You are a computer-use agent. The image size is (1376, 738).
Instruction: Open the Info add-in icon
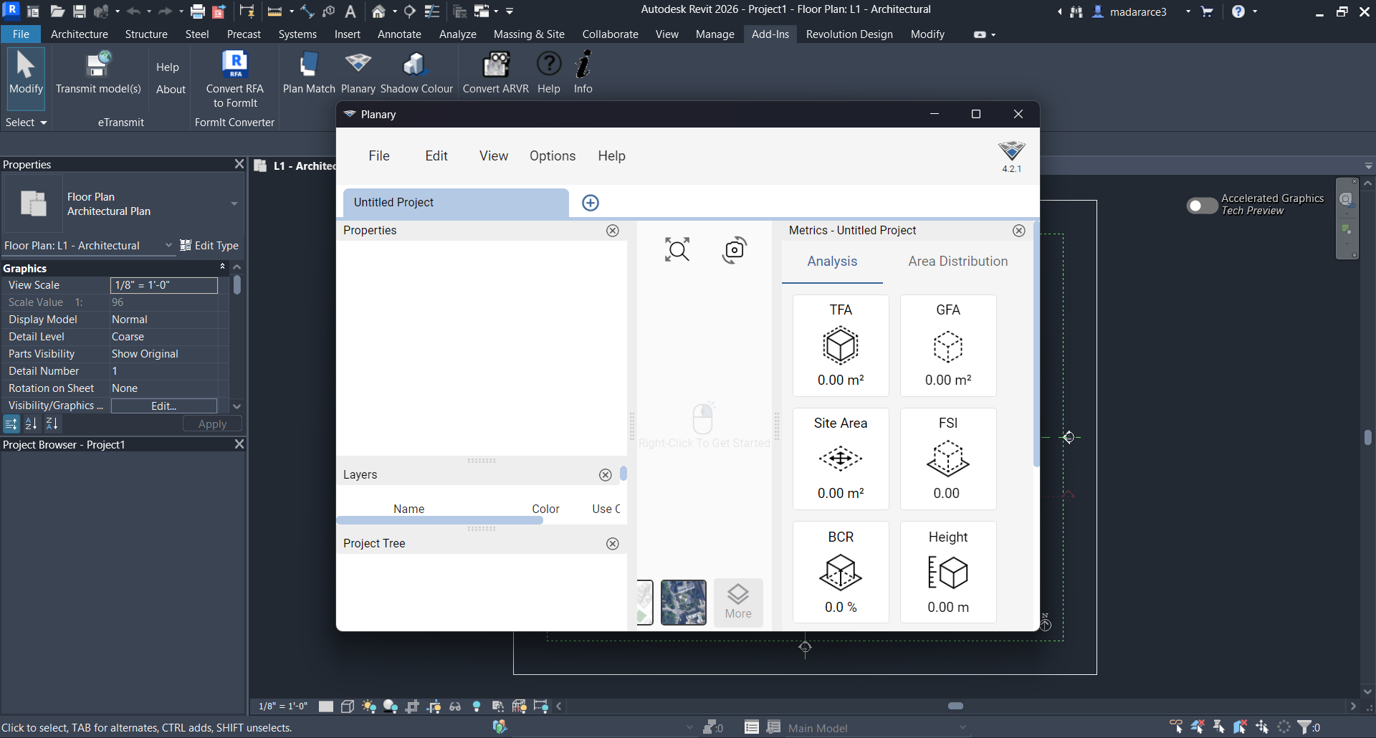coord(583,72)
